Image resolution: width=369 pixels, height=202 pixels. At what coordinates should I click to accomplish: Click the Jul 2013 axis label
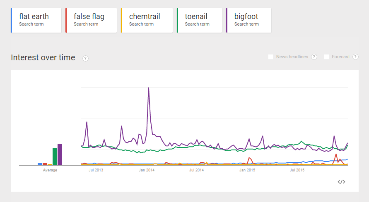pos(96,170)
